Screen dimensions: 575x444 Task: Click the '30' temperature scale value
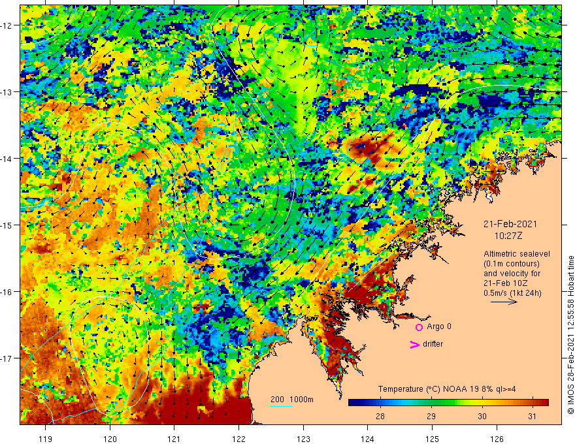click(x=482, y=416)
